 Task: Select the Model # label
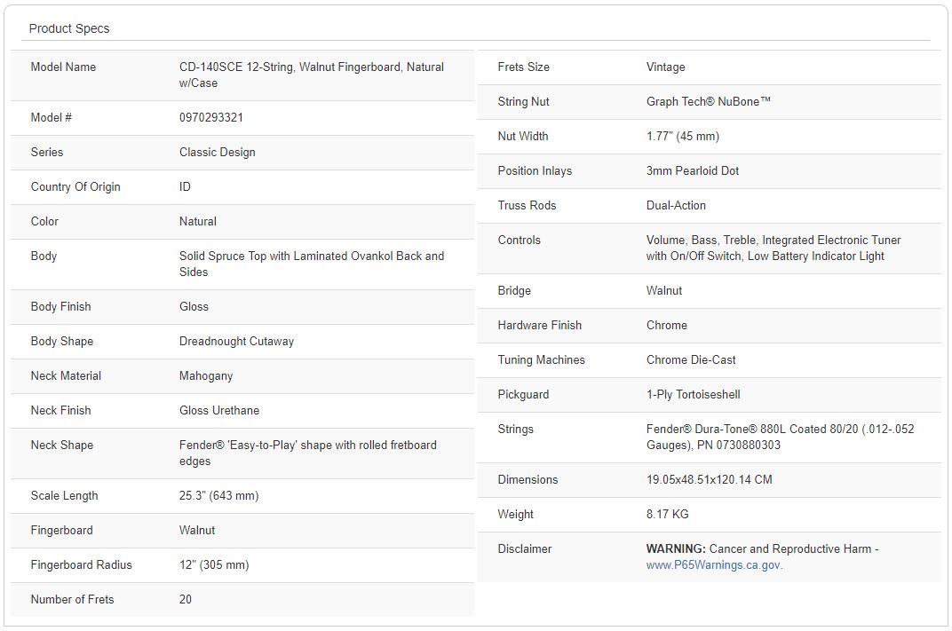51,118
